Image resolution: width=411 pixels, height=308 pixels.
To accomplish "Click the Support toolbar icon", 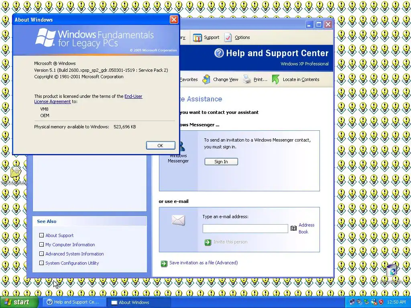I will point(197,38).
